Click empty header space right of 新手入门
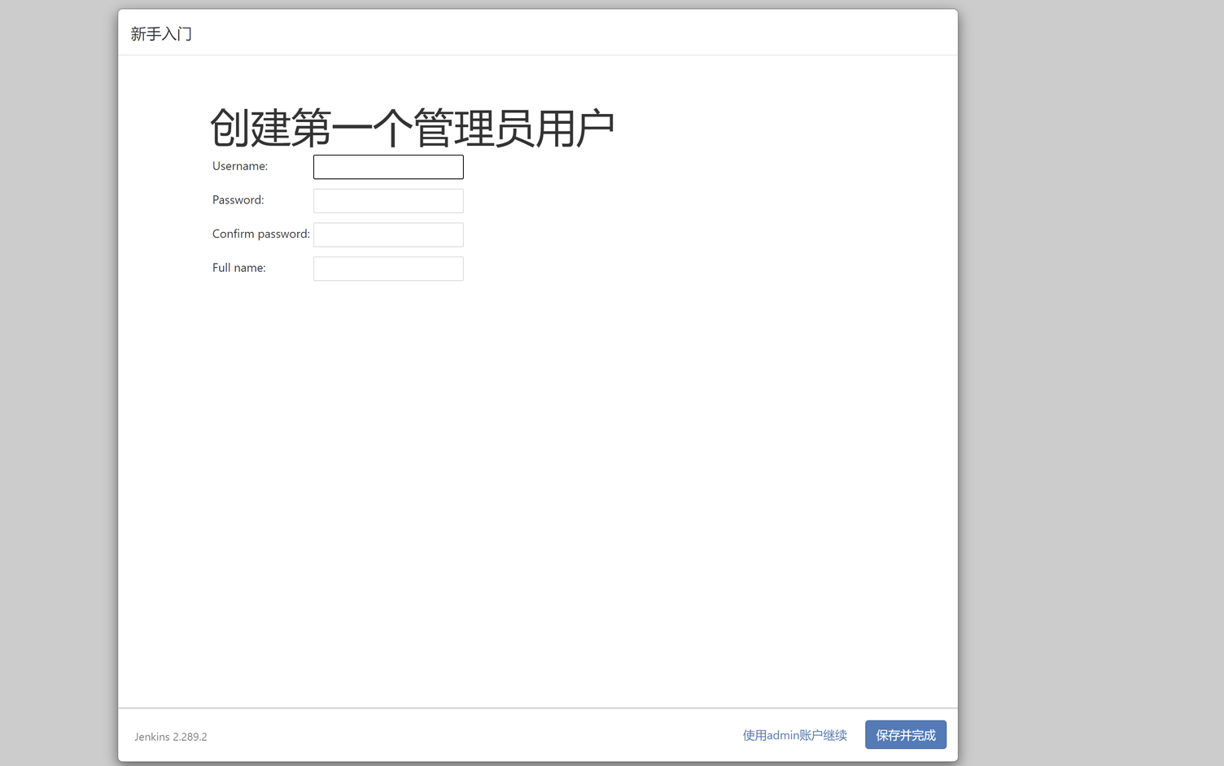Screen dimensions: 1224x766 point(570,33)
